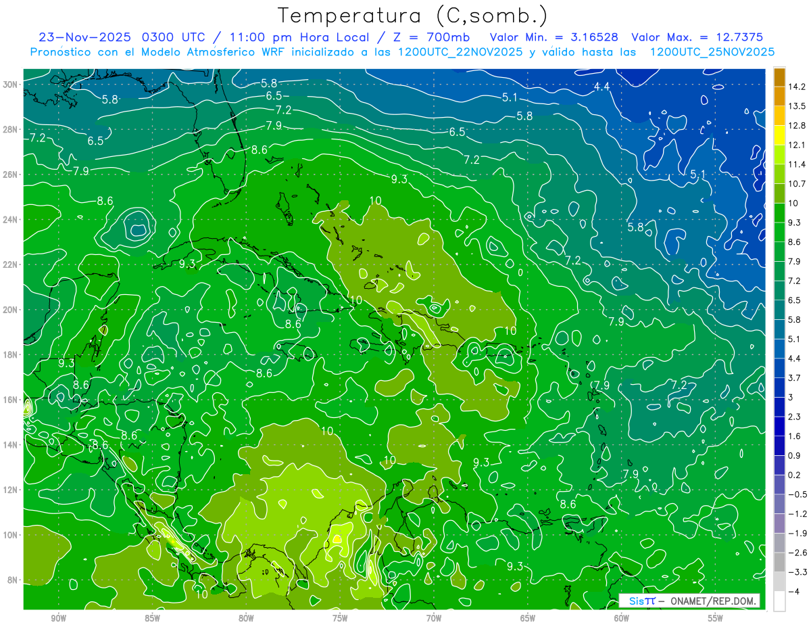Click longitude axis label '85W'
The image size is (811, 627).
coord(152,618)
